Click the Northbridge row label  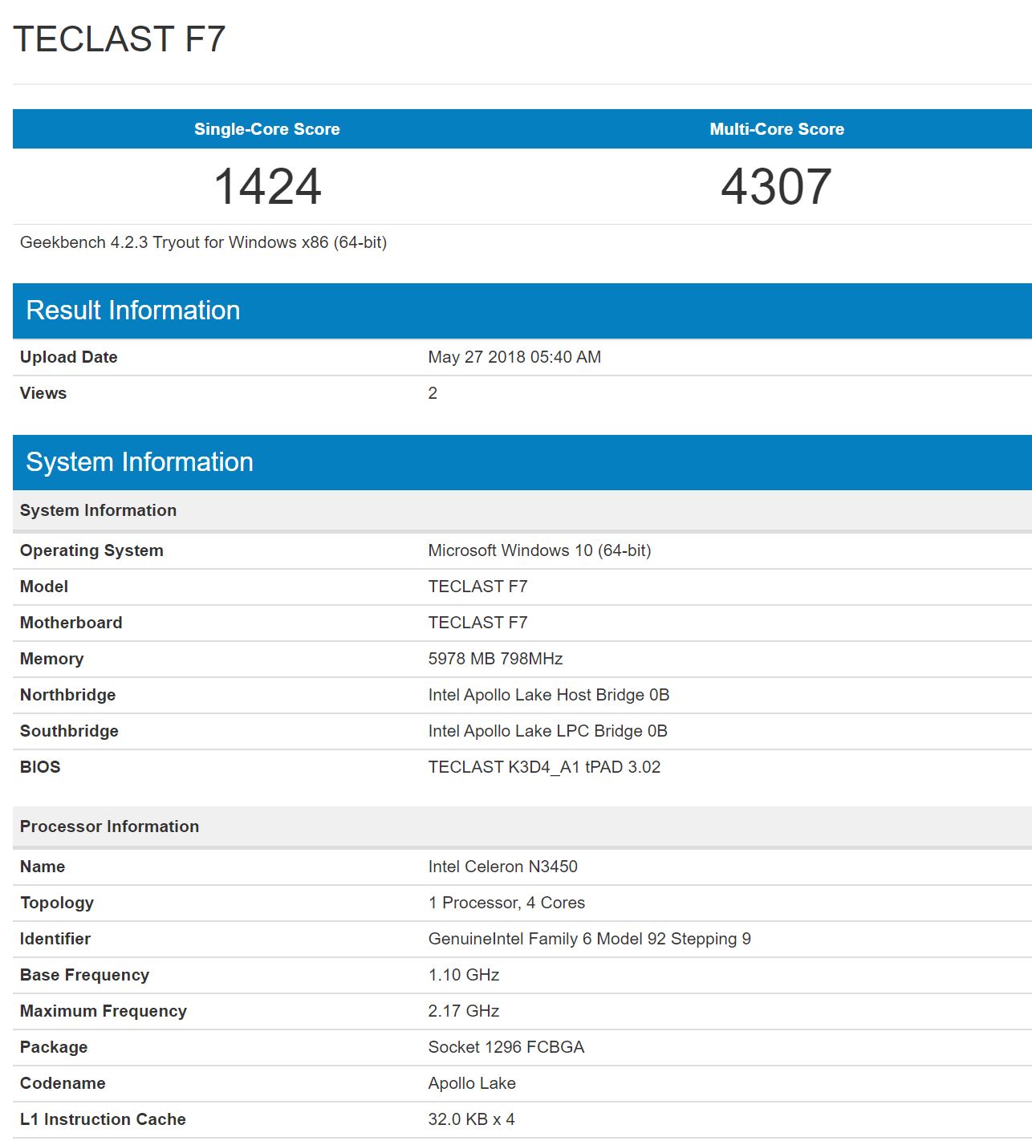(68, 695)
